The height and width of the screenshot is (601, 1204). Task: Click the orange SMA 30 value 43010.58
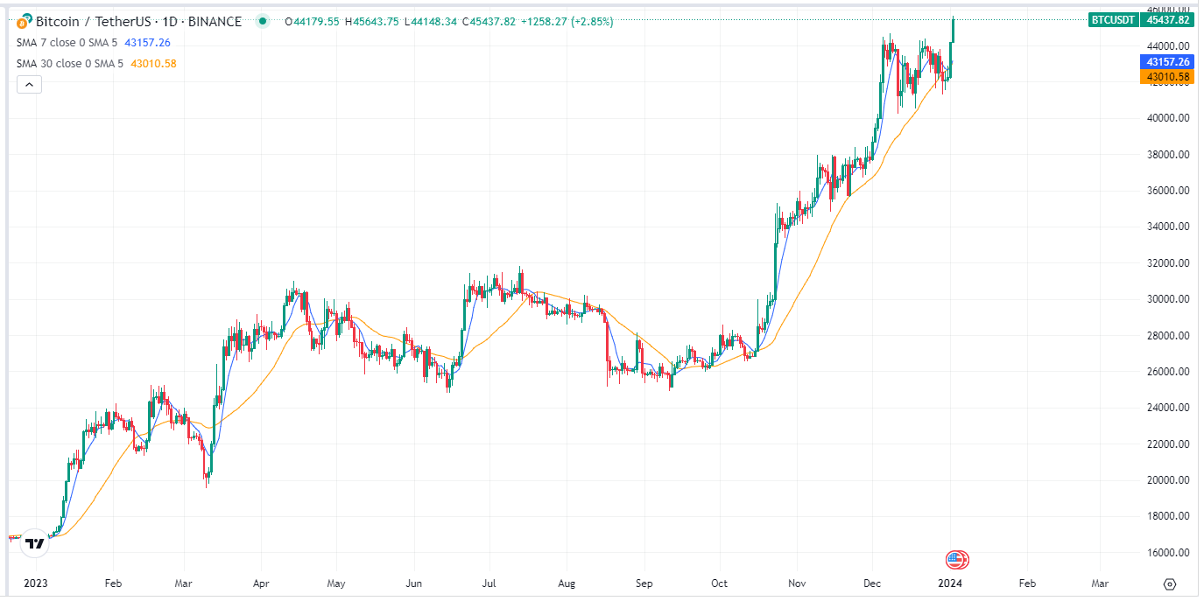[x=153, y=63]
